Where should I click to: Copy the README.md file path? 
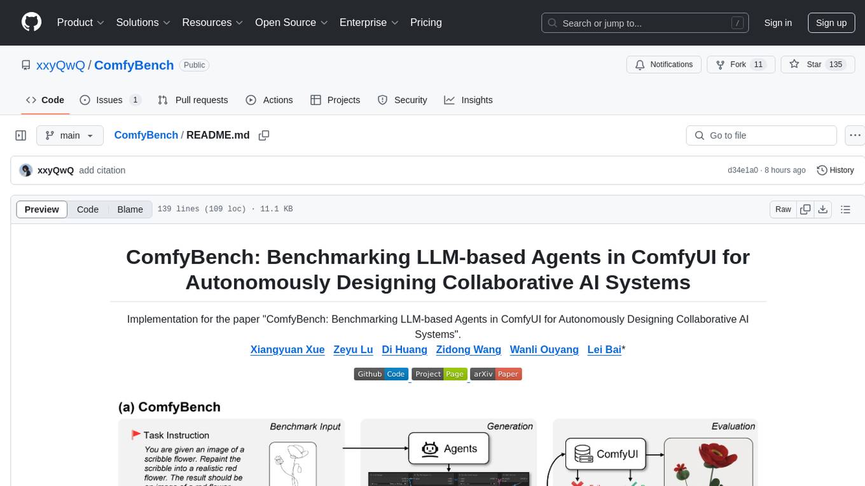tap(264, 135)
